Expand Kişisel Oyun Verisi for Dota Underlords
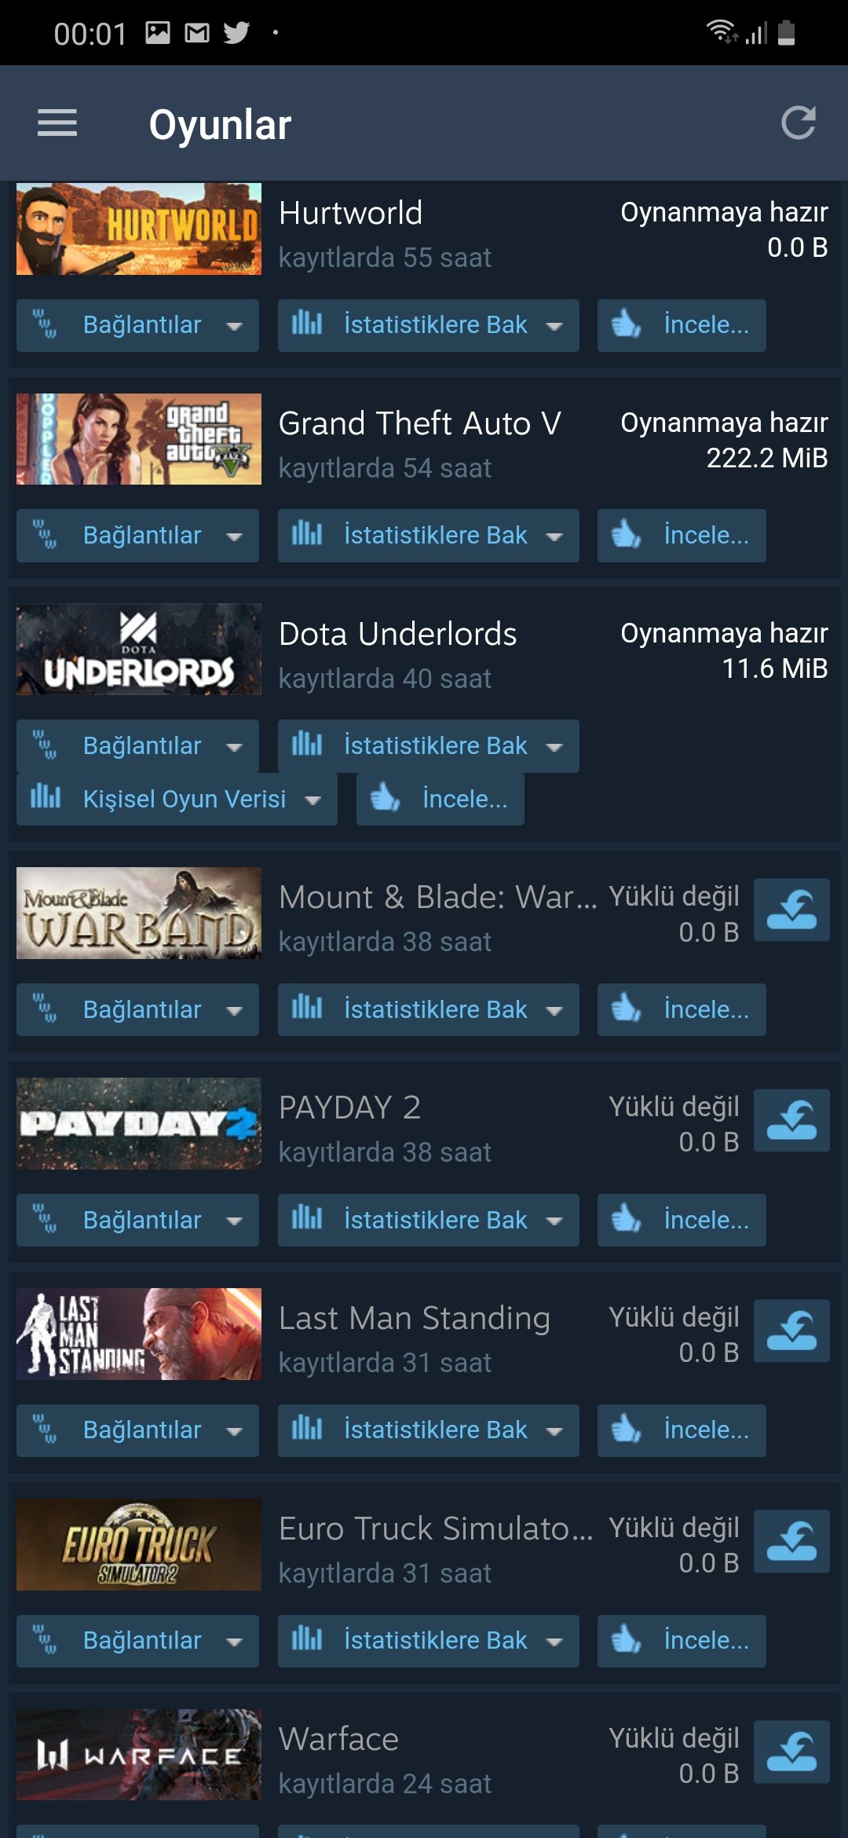Screen dimensions: 848x1838 click(177, 799)
